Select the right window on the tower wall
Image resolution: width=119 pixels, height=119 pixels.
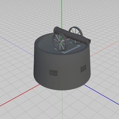[83, 68]
